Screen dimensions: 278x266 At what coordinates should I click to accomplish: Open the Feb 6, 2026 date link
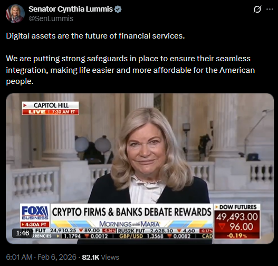tap(57, 257)
